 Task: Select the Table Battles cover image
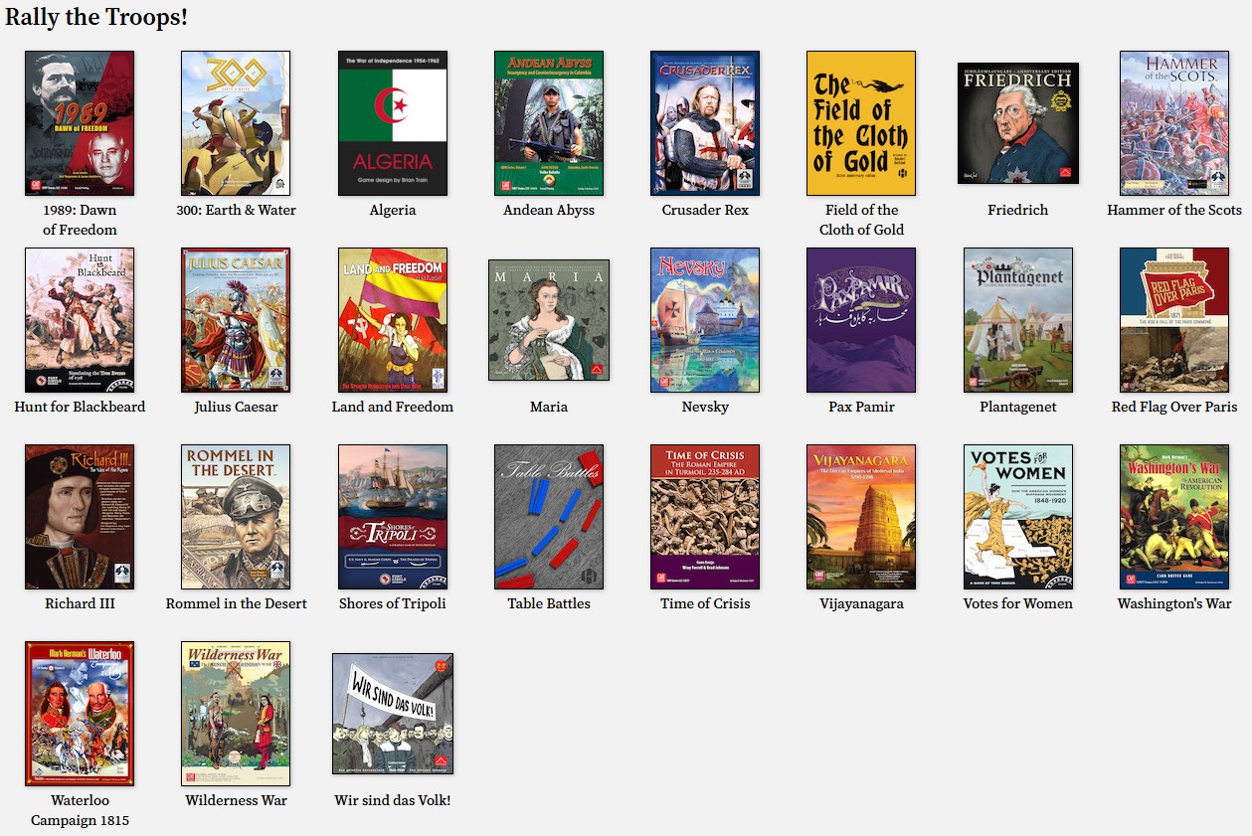click(x=549, y=517)
